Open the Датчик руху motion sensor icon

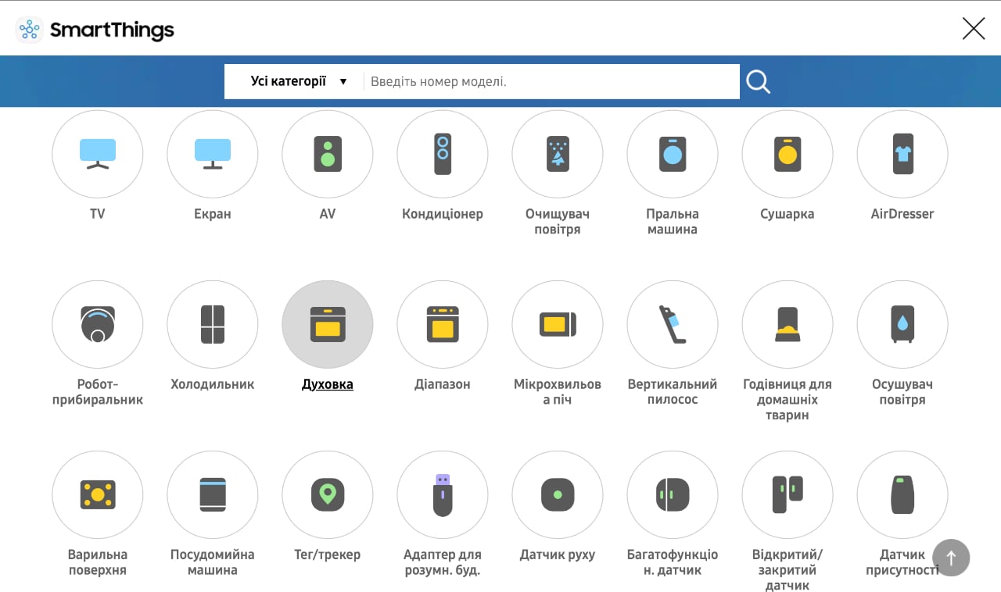(x=558, y=495)
